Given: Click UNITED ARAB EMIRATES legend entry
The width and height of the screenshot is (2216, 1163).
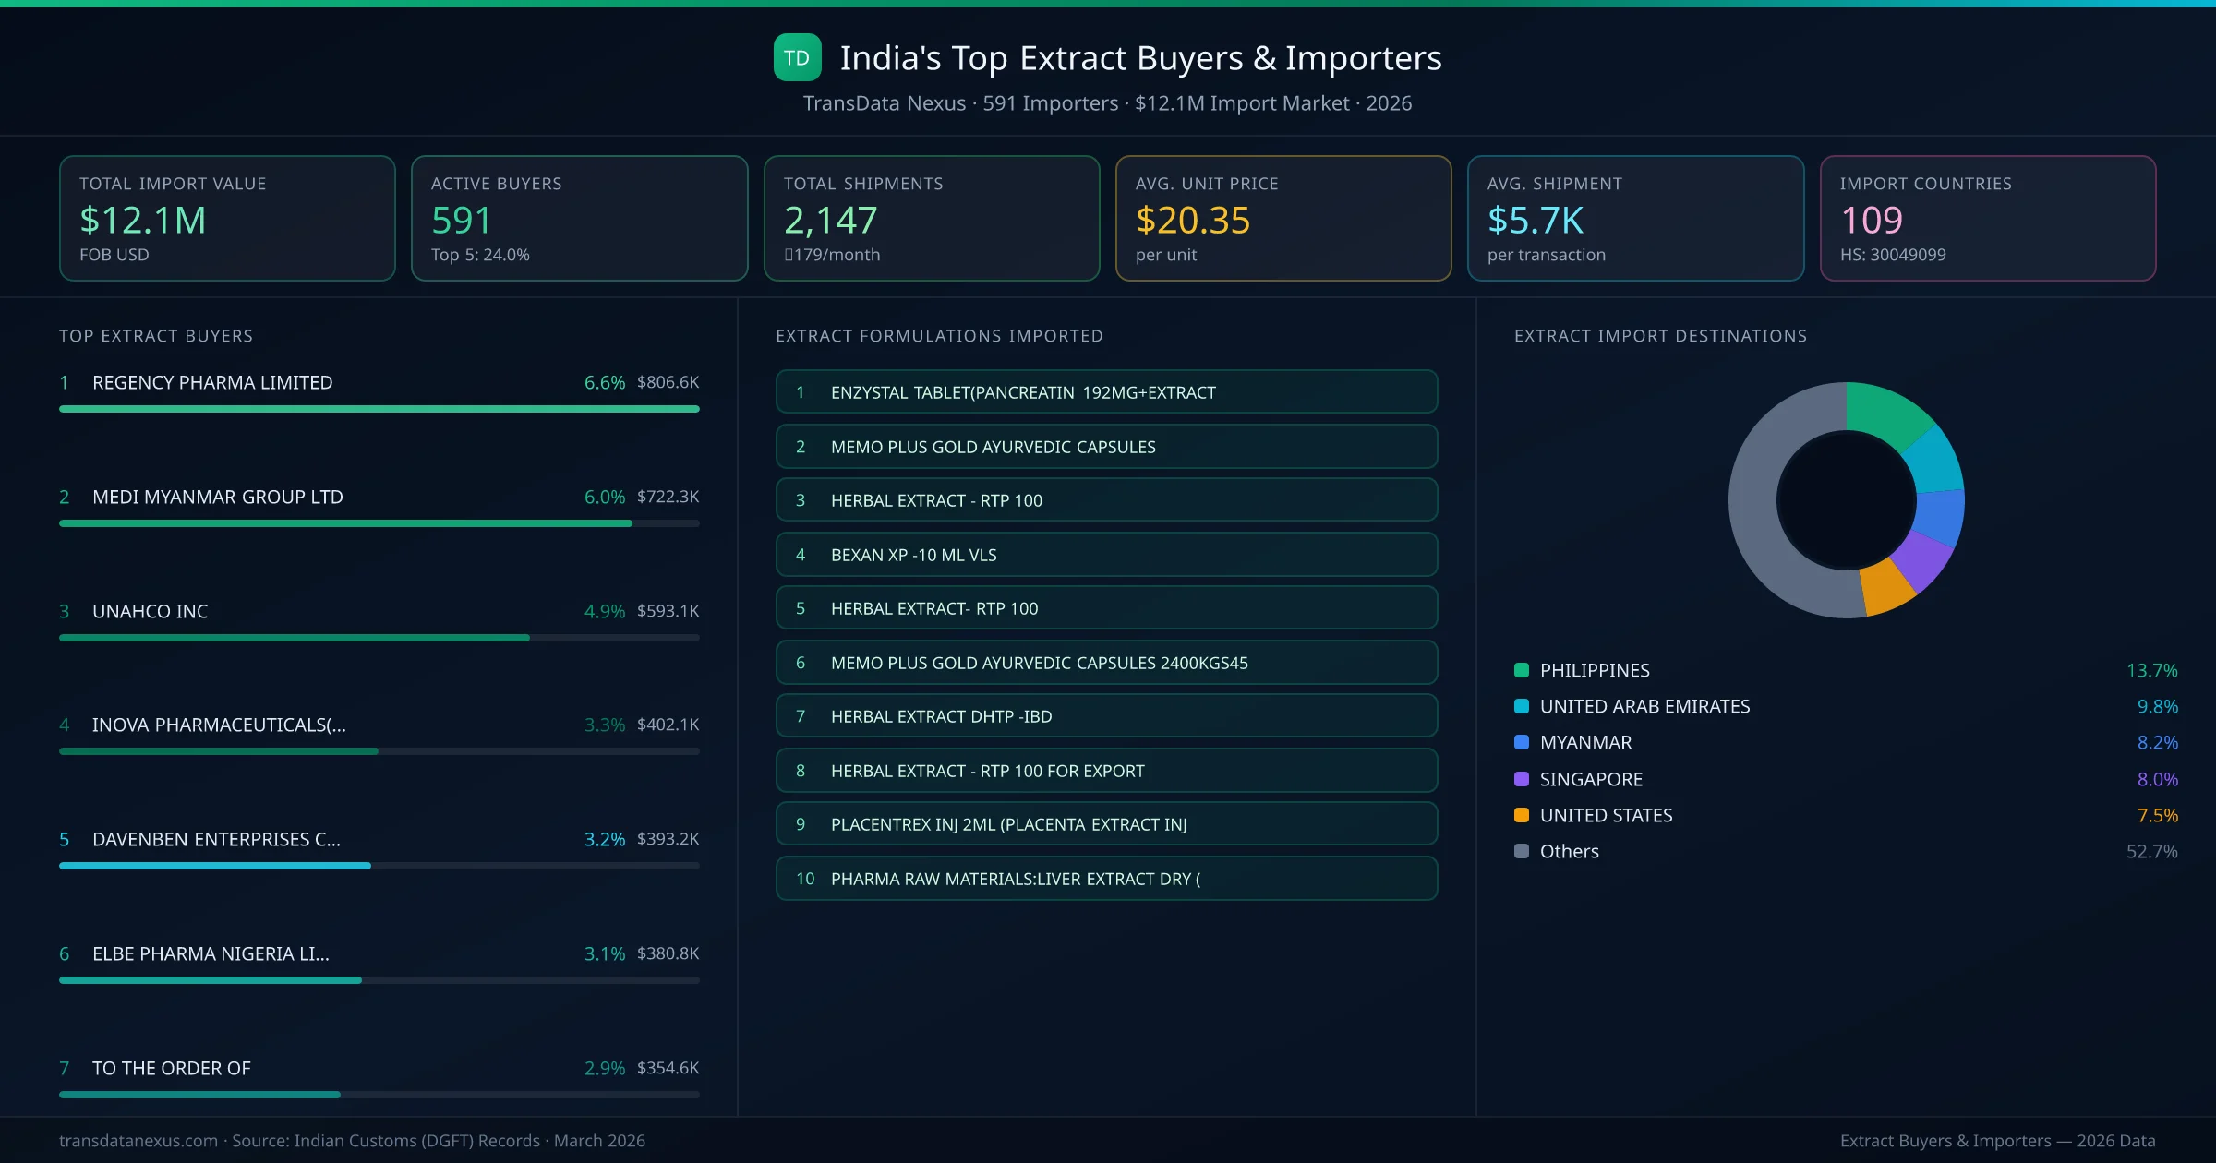Looking at the screenshot, I should pyautogui.click(x=1644, y=706).
